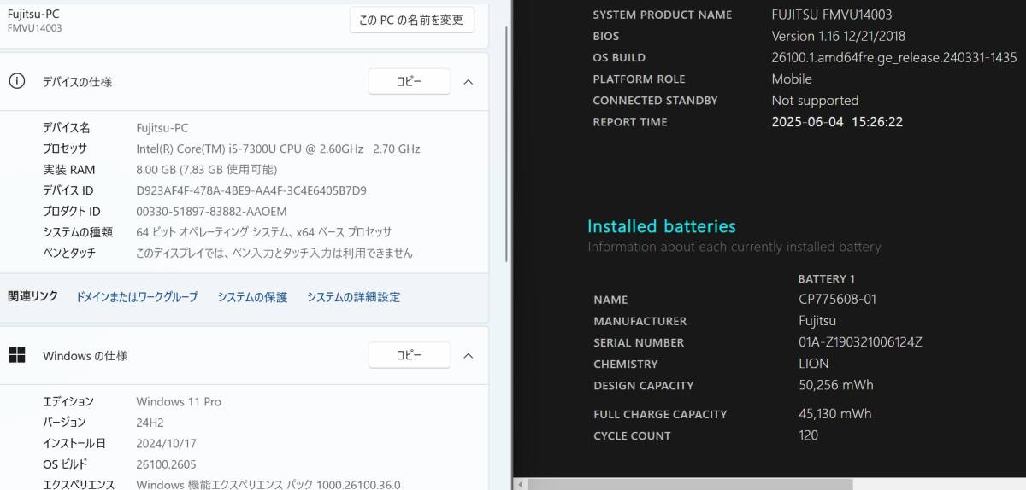Collapse the デバイスの仕様 section chevron
1026x490 pixels.
tap(468, 82)
